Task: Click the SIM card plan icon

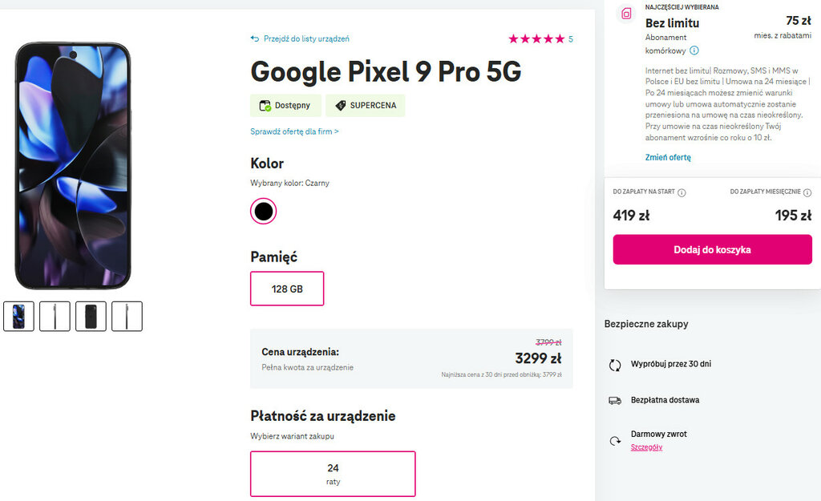Action: (x=627, y=14)
